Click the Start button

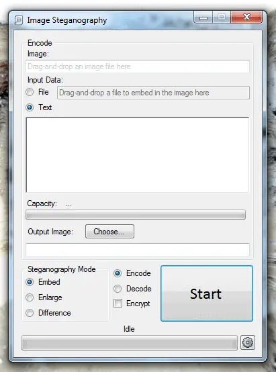(x=207, y=293)
